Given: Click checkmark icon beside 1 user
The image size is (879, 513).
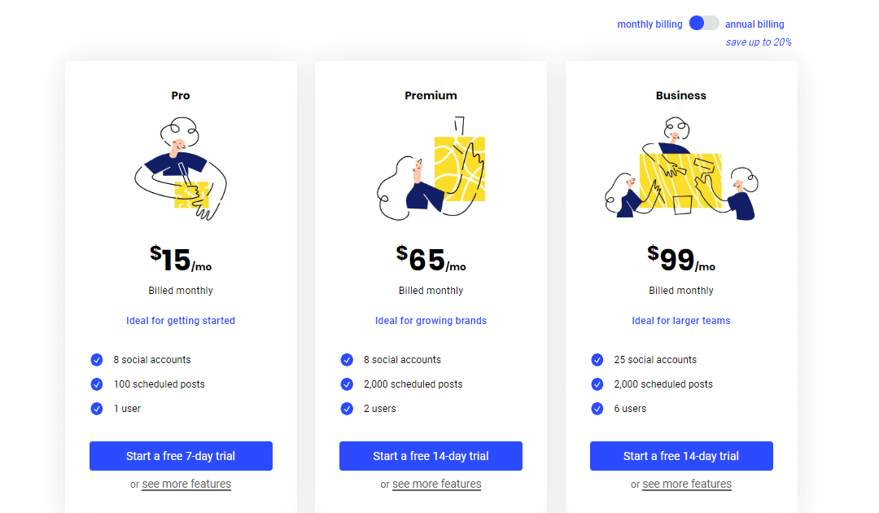Looking at the screenshot, I should (96, 409).
